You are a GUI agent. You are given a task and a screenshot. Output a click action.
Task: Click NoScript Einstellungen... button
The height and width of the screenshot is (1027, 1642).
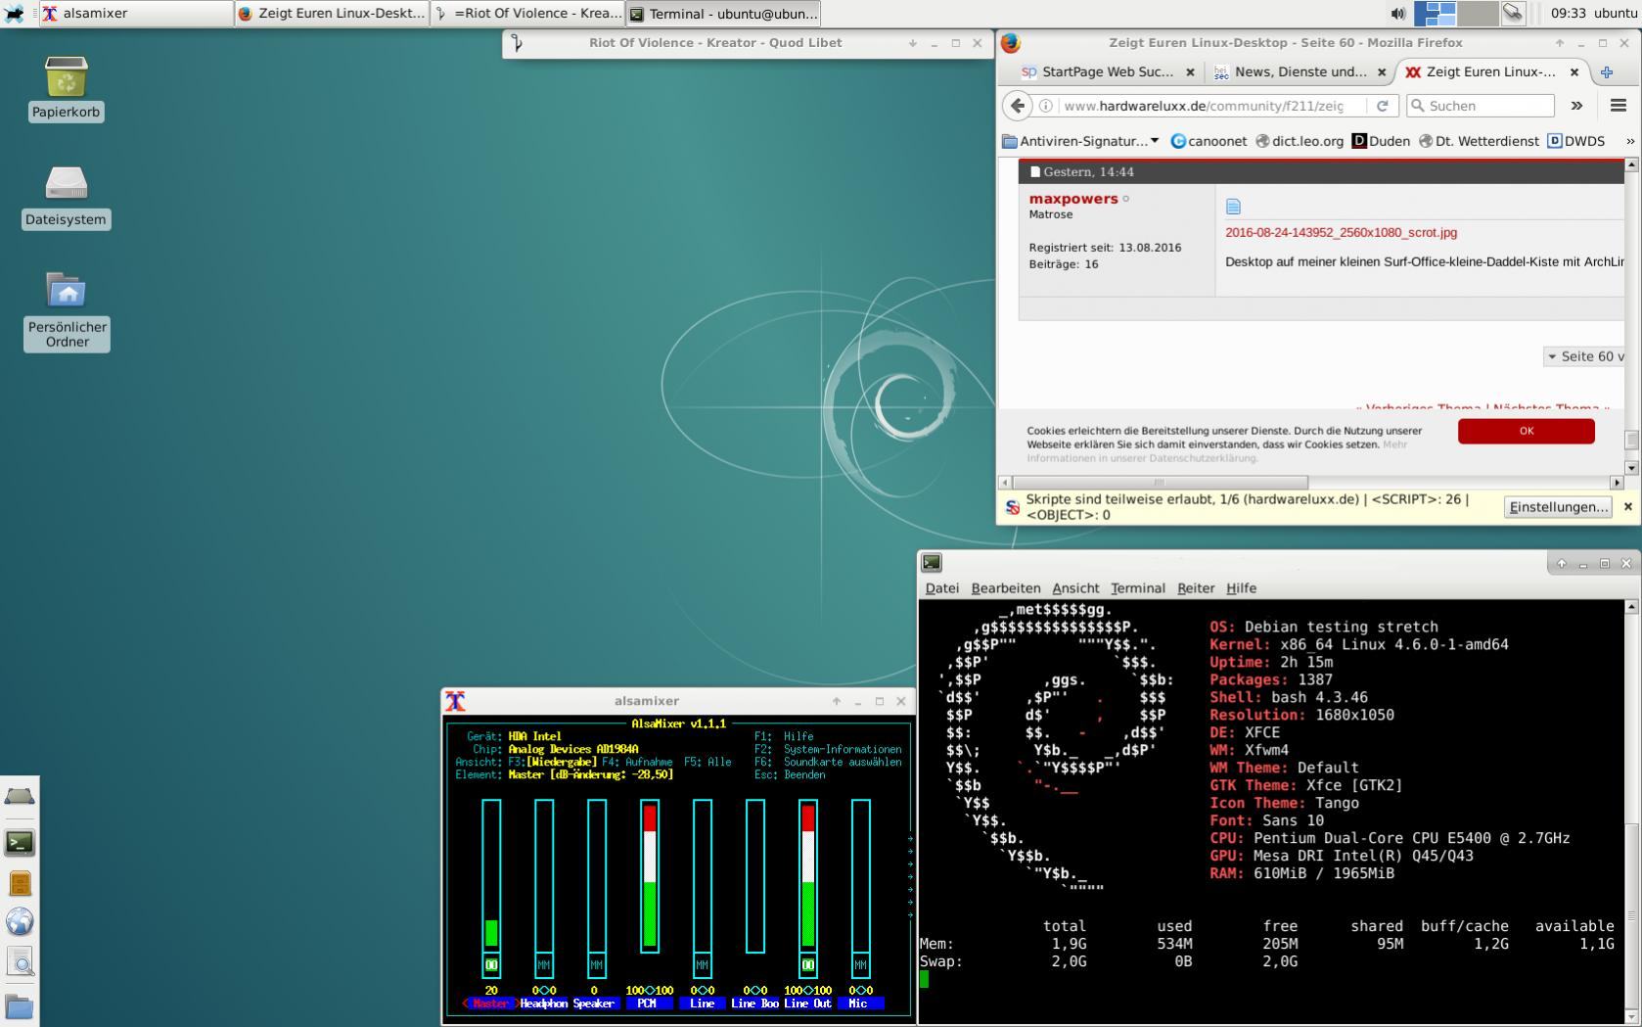pos(1557,507)
